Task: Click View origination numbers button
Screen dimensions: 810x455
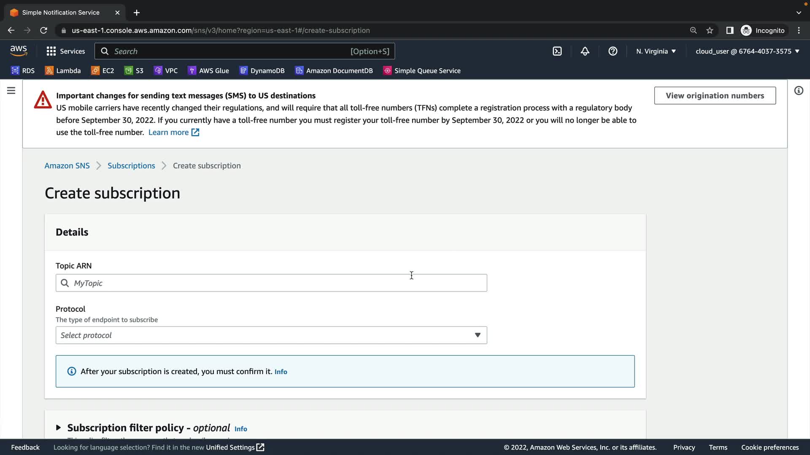Action: click(715, 96)
